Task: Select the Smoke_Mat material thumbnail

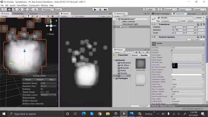Action: [140, 64]
